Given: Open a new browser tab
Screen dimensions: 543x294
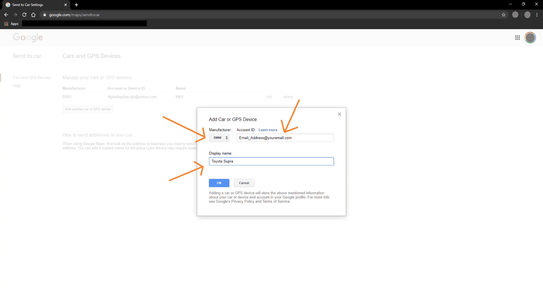Looking at the screenshot, I should coord(76,5).
